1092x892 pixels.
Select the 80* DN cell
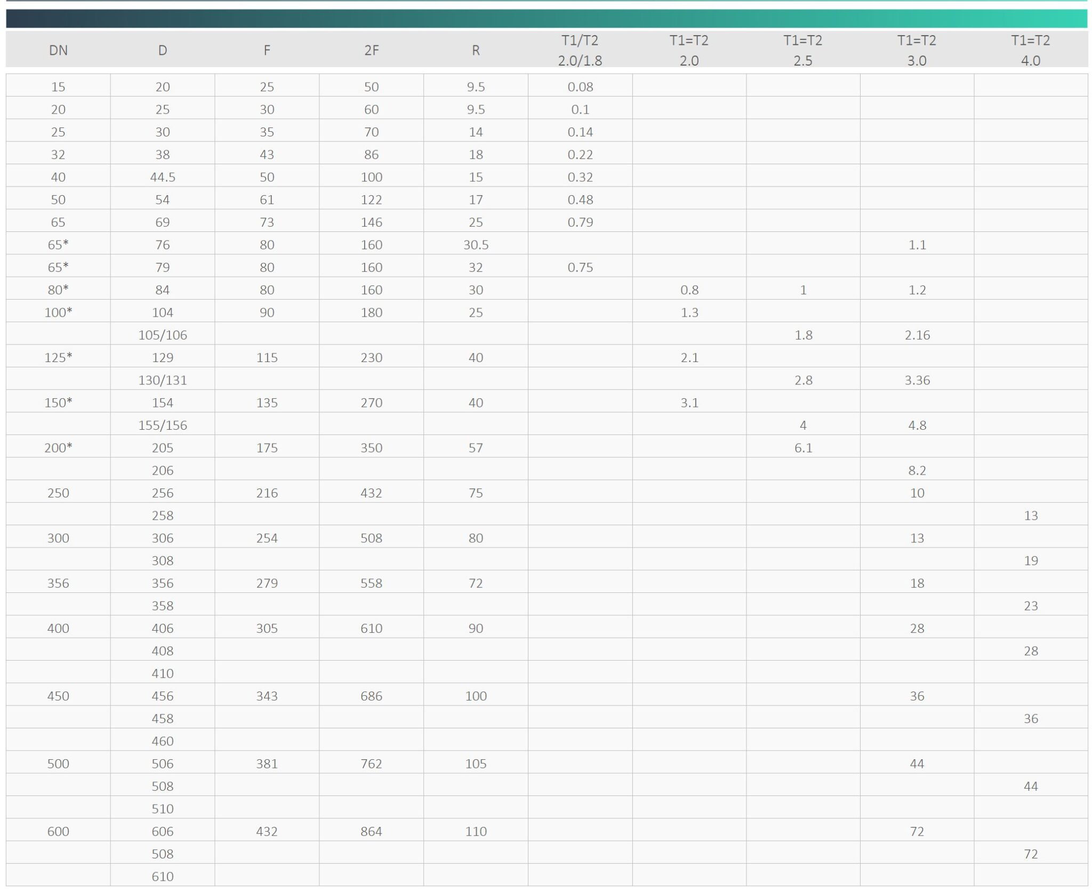[58, 290]
